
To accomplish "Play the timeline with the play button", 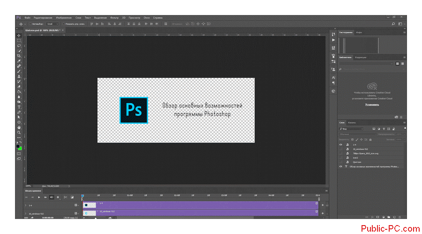I will click(x=39, y=197).
